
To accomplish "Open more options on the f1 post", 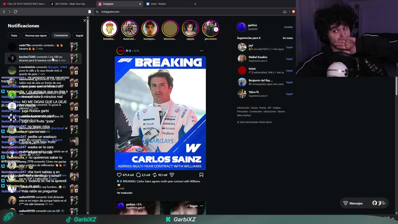I will 201,51.
